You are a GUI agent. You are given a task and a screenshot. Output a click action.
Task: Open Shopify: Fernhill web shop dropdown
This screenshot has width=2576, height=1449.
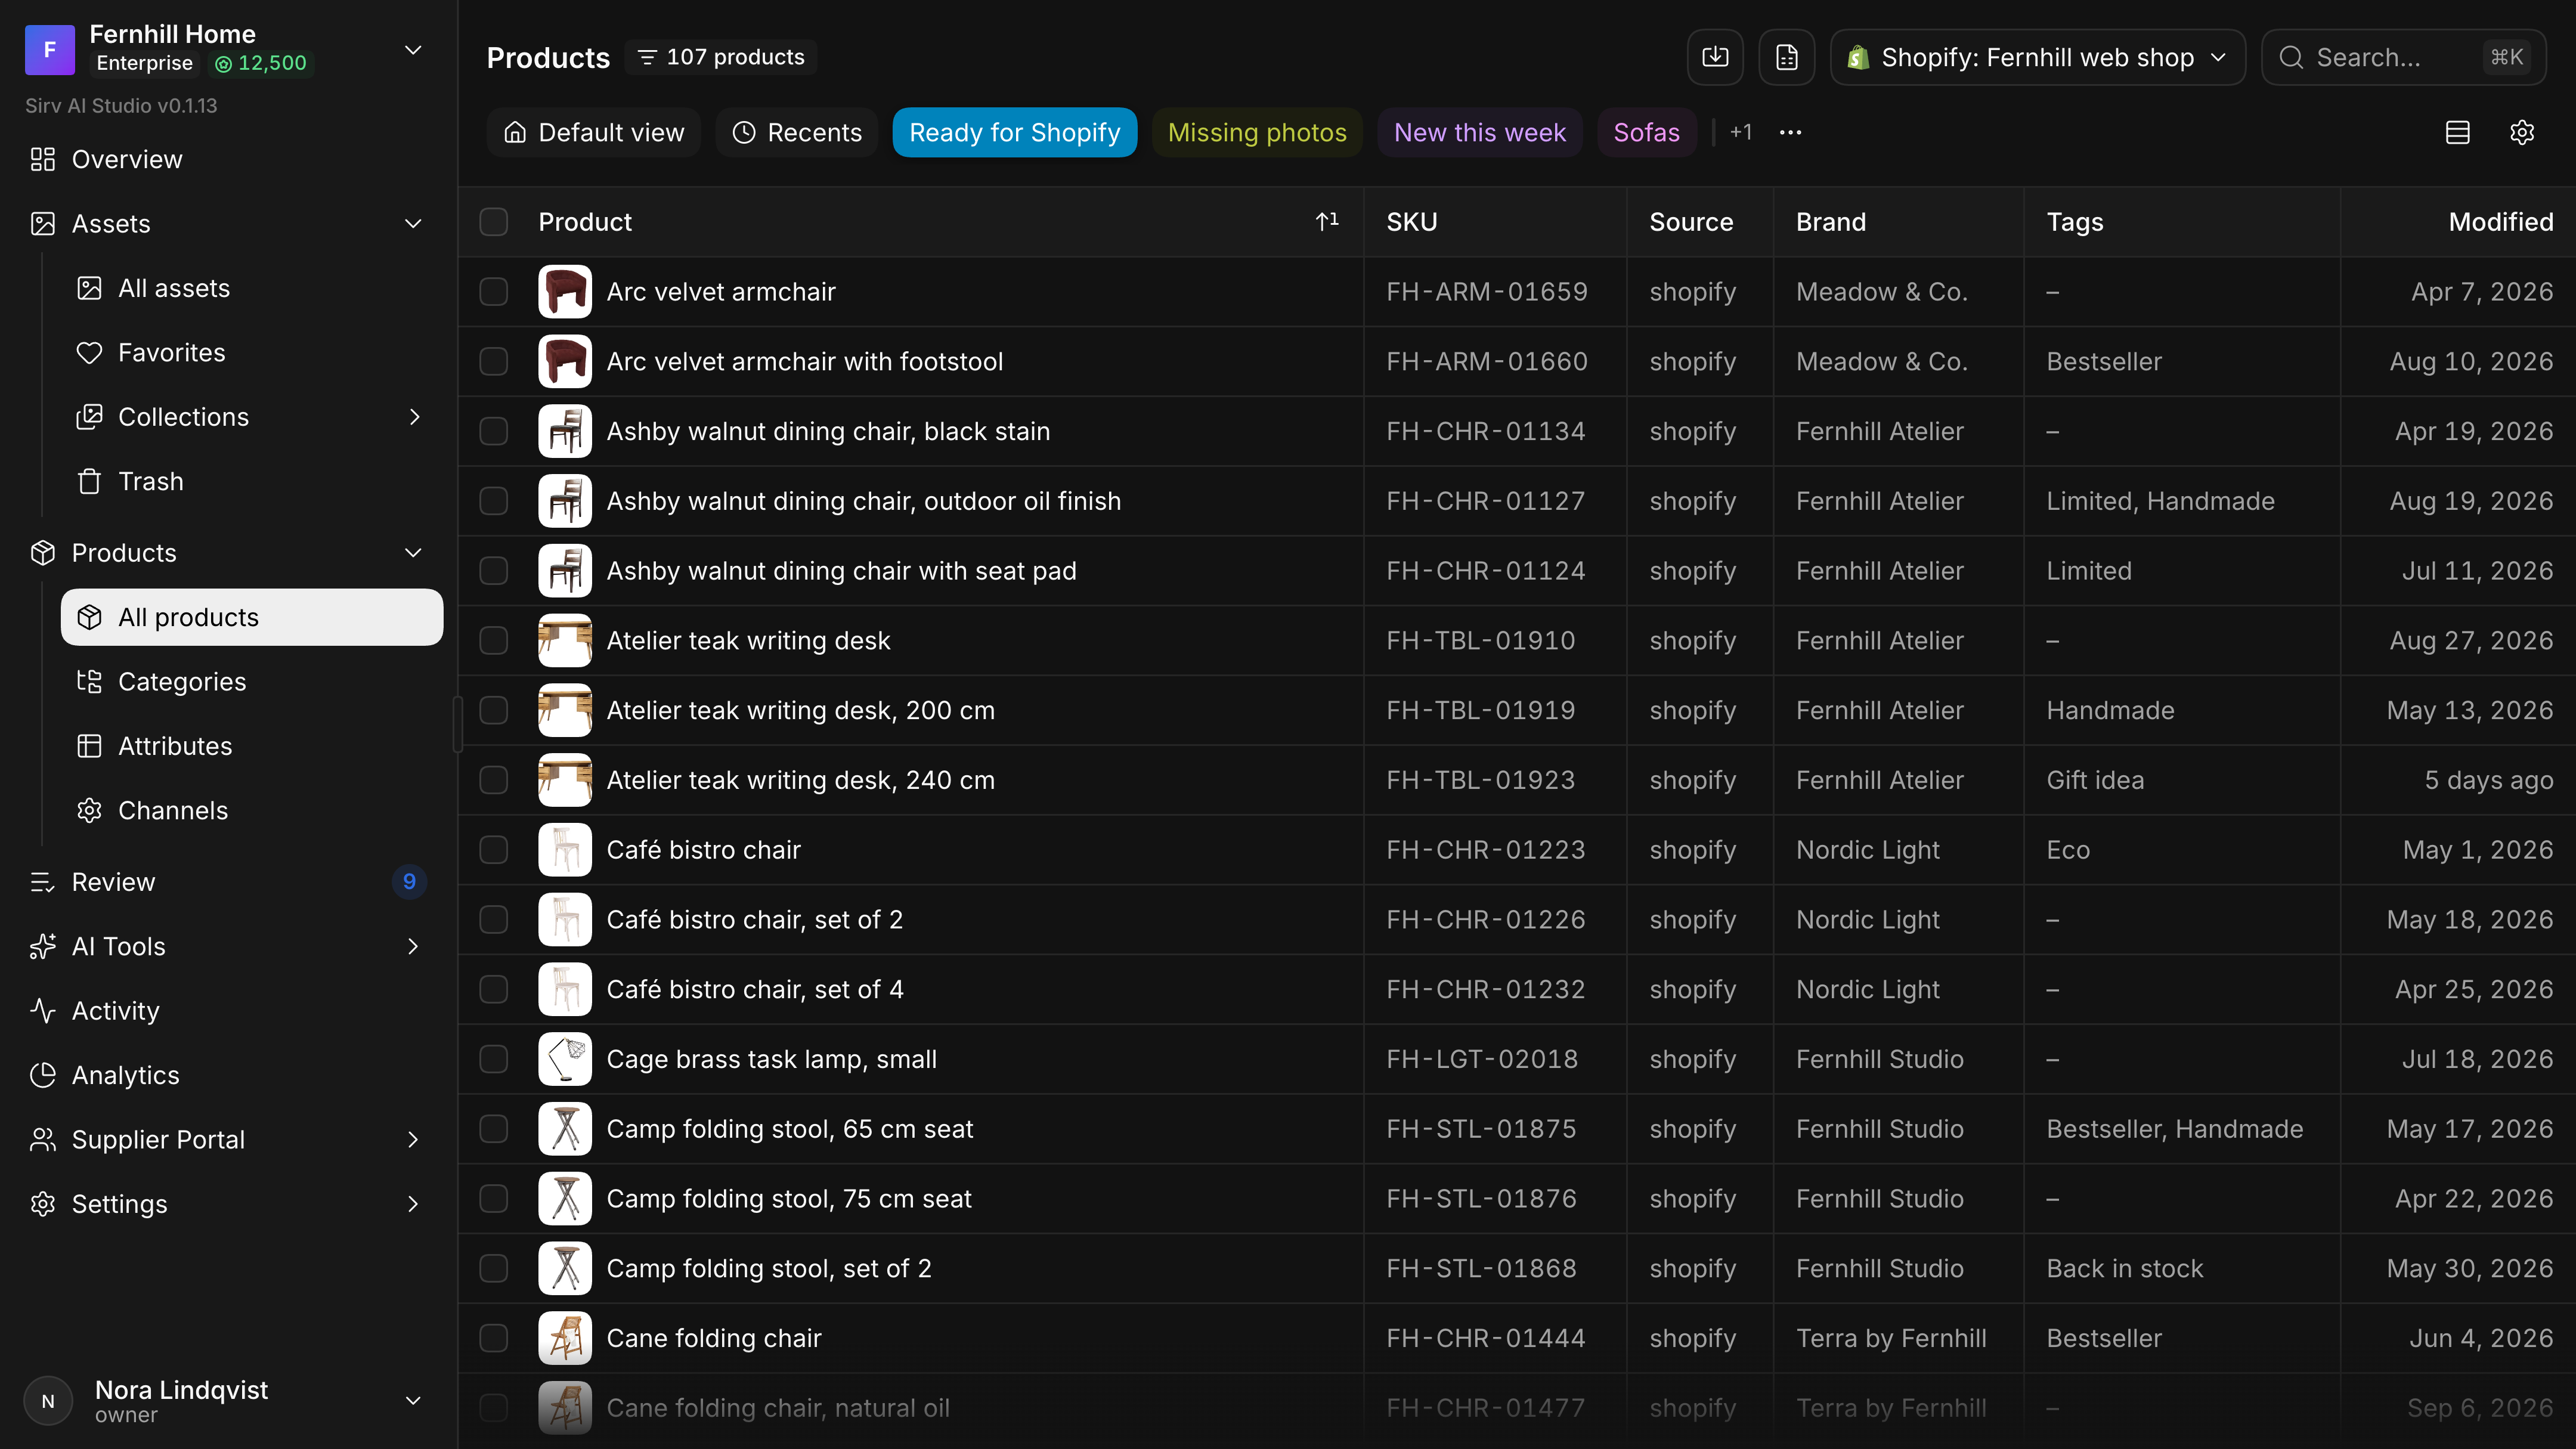tap(2038, 57)
